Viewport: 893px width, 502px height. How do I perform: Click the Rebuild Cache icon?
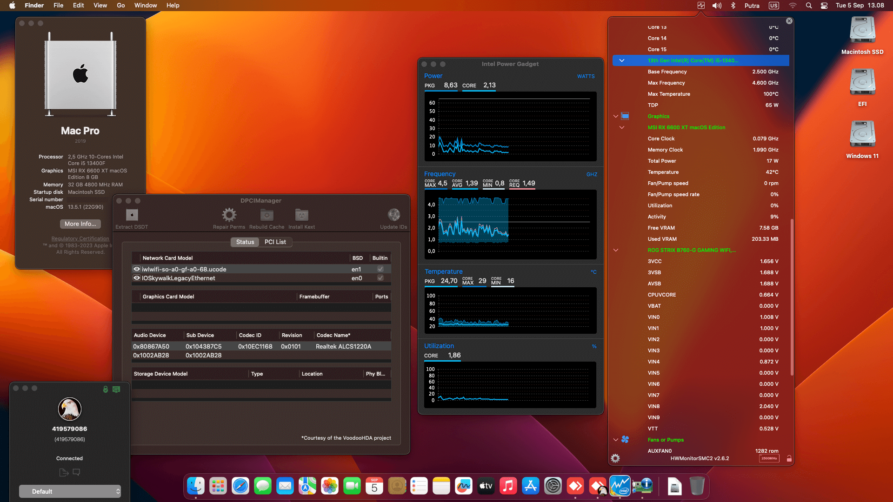(x=267, y=215)
